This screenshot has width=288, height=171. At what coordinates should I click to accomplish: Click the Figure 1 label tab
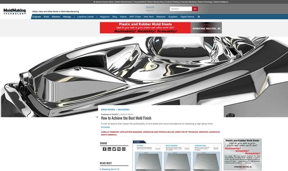pos(139,142)
